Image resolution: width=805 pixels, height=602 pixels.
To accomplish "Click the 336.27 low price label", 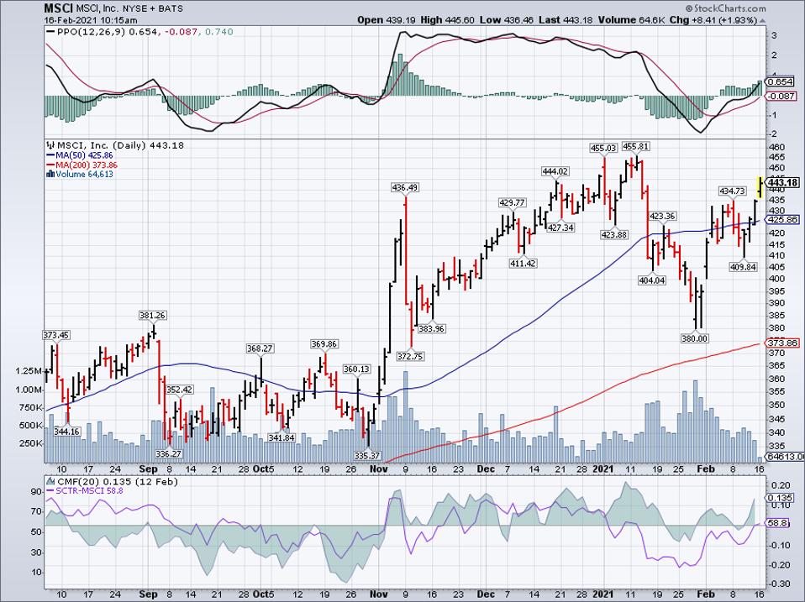I will [169, 453].
